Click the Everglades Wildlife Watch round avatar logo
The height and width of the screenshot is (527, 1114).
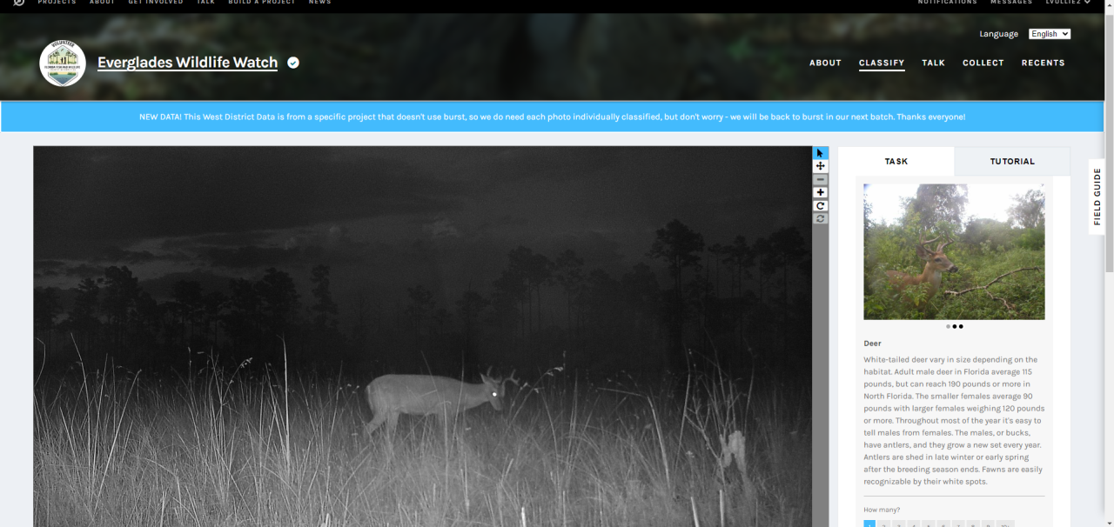(63, 63)
